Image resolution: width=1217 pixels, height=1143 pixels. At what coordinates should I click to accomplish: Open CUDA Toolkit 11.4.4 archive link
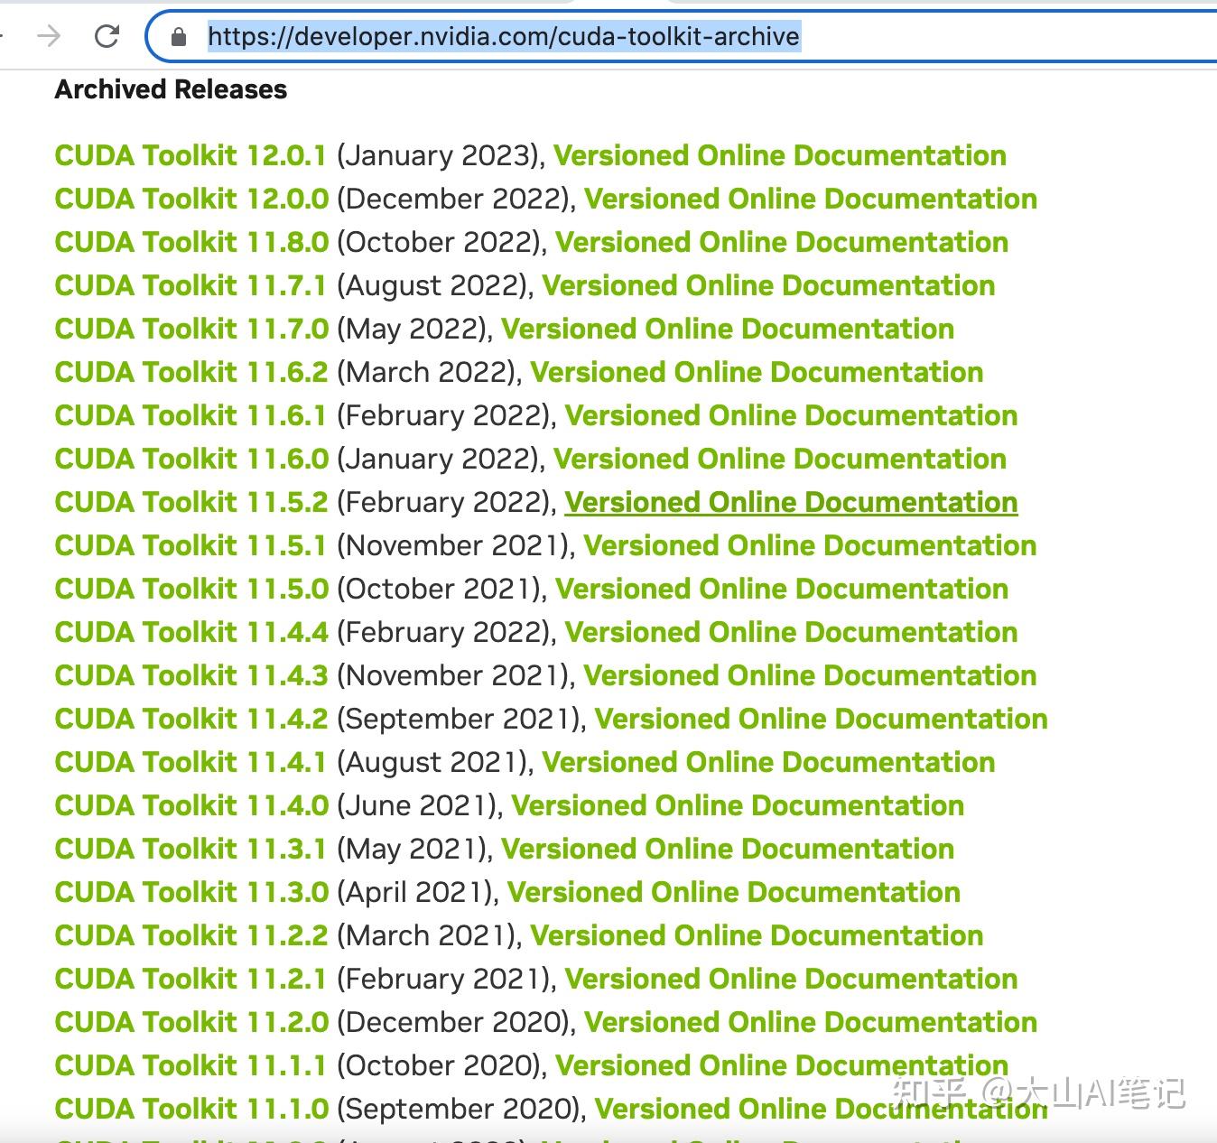tap(190, 632)
